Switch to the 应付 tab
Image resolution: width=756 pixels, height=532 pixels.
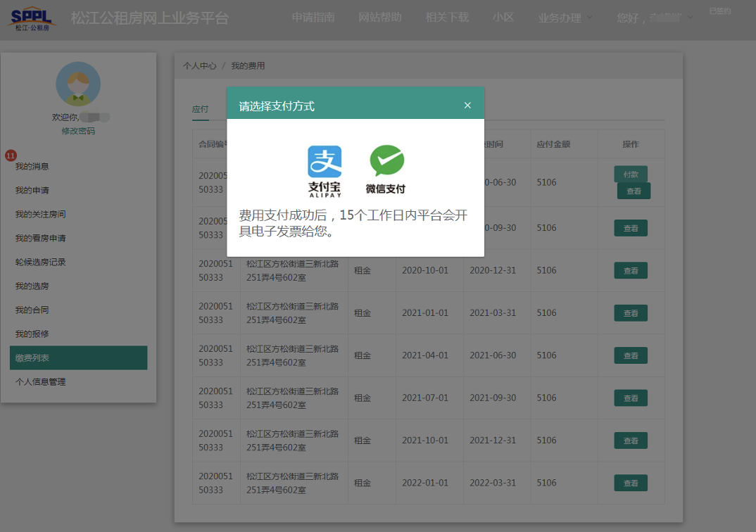tap(201, 109)
